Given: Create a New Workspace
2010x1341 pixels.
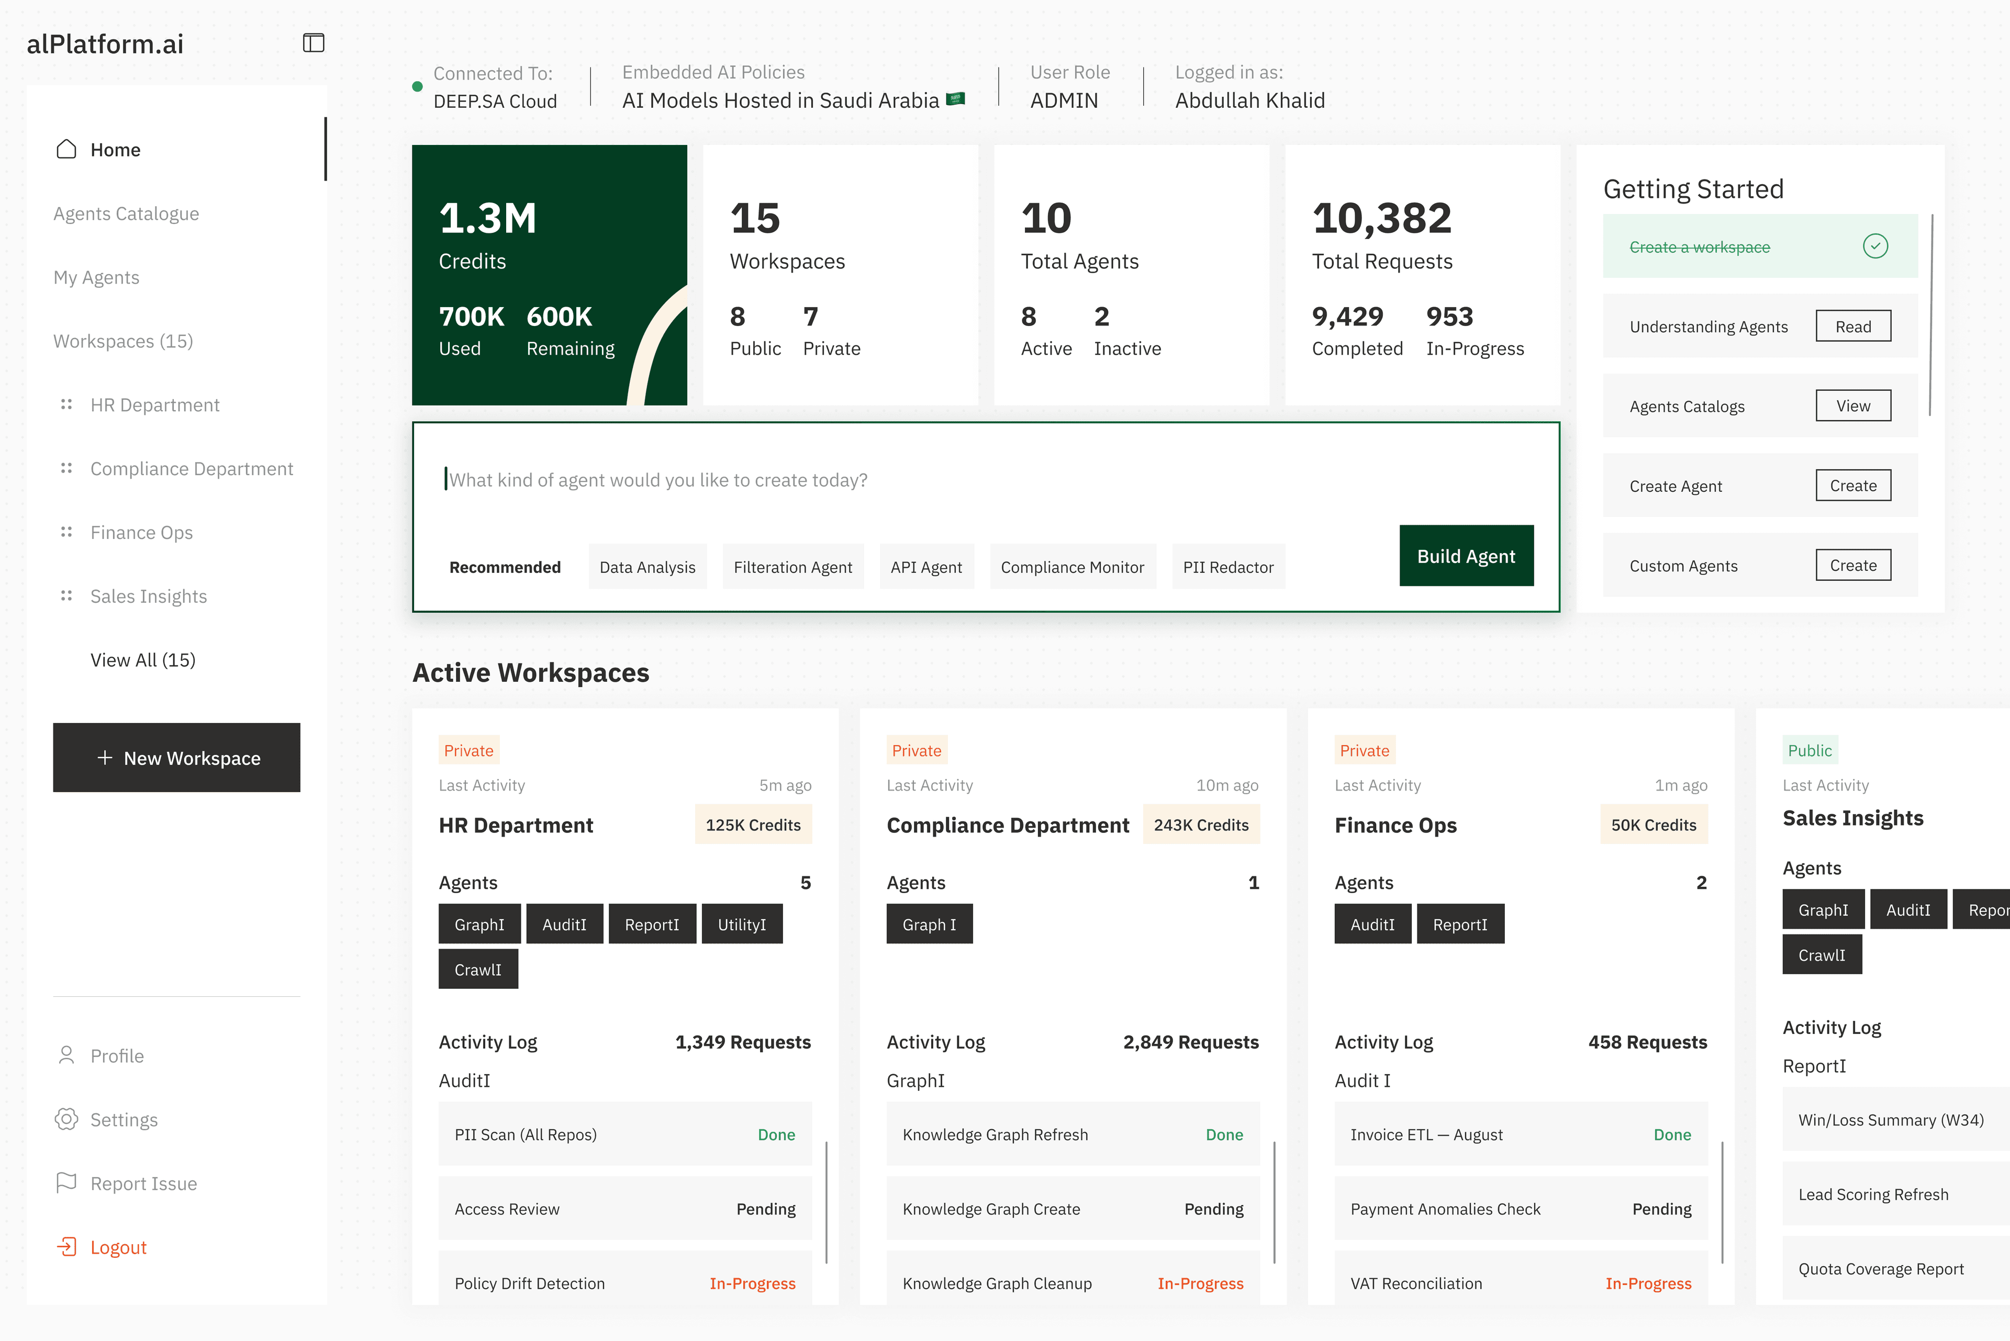Looking at the screenshot, I should 176,757.
